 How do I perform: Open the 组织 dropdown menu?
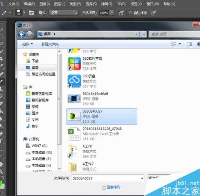click(28, 44)
